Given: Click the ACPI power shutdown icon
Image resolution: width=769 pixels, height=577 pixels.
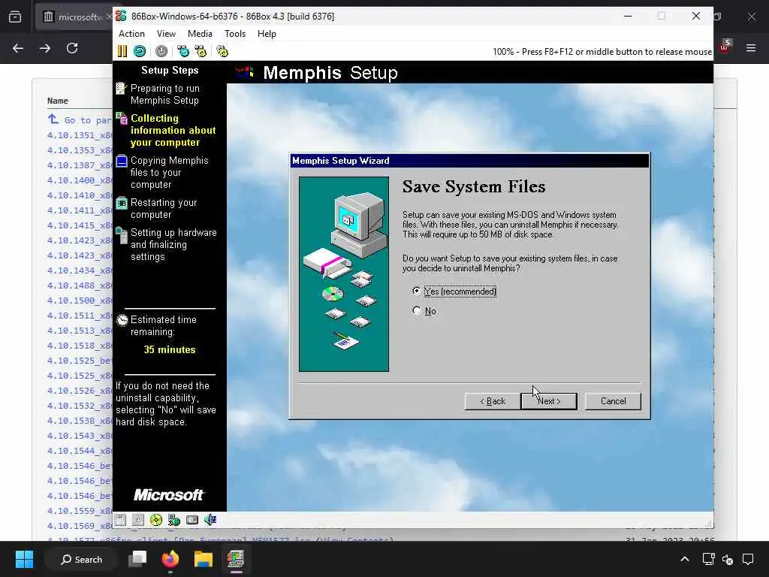Looking at the screenshot, I should 161,51.
